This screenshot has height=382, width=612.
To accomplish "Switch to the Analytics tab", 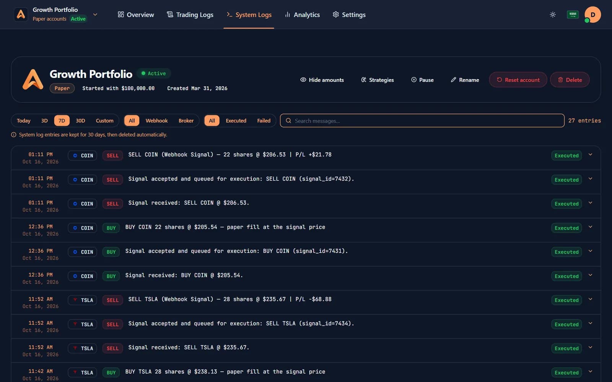I will pos(302,15).
